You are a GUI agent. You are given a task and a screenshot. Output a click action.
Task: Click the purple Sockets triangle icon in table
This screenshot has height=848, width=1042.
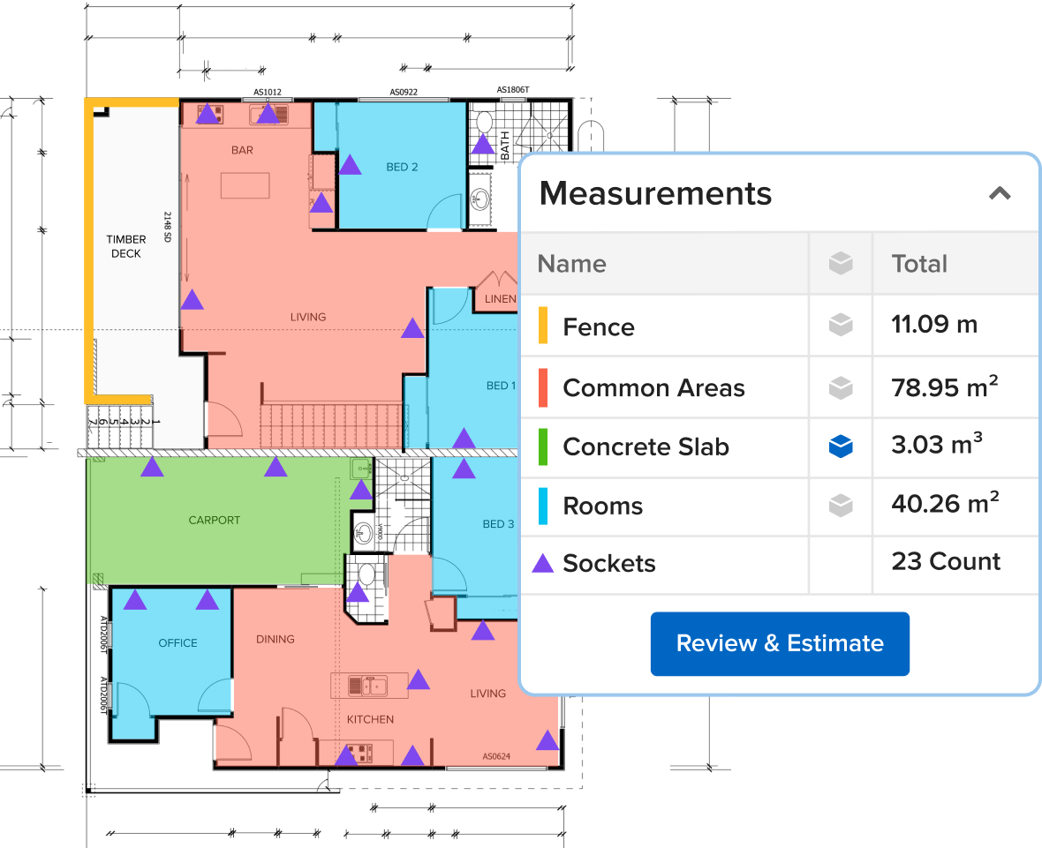[x=543, y=563]
